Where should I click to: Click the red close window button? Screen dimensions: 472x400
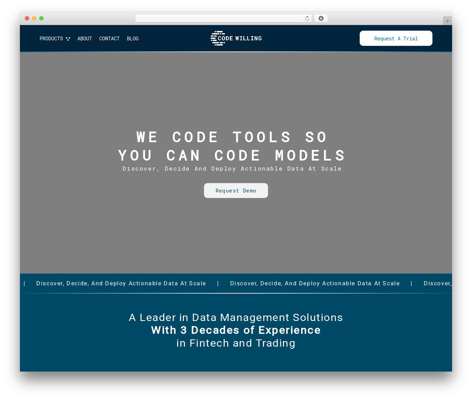coord(27,18)
